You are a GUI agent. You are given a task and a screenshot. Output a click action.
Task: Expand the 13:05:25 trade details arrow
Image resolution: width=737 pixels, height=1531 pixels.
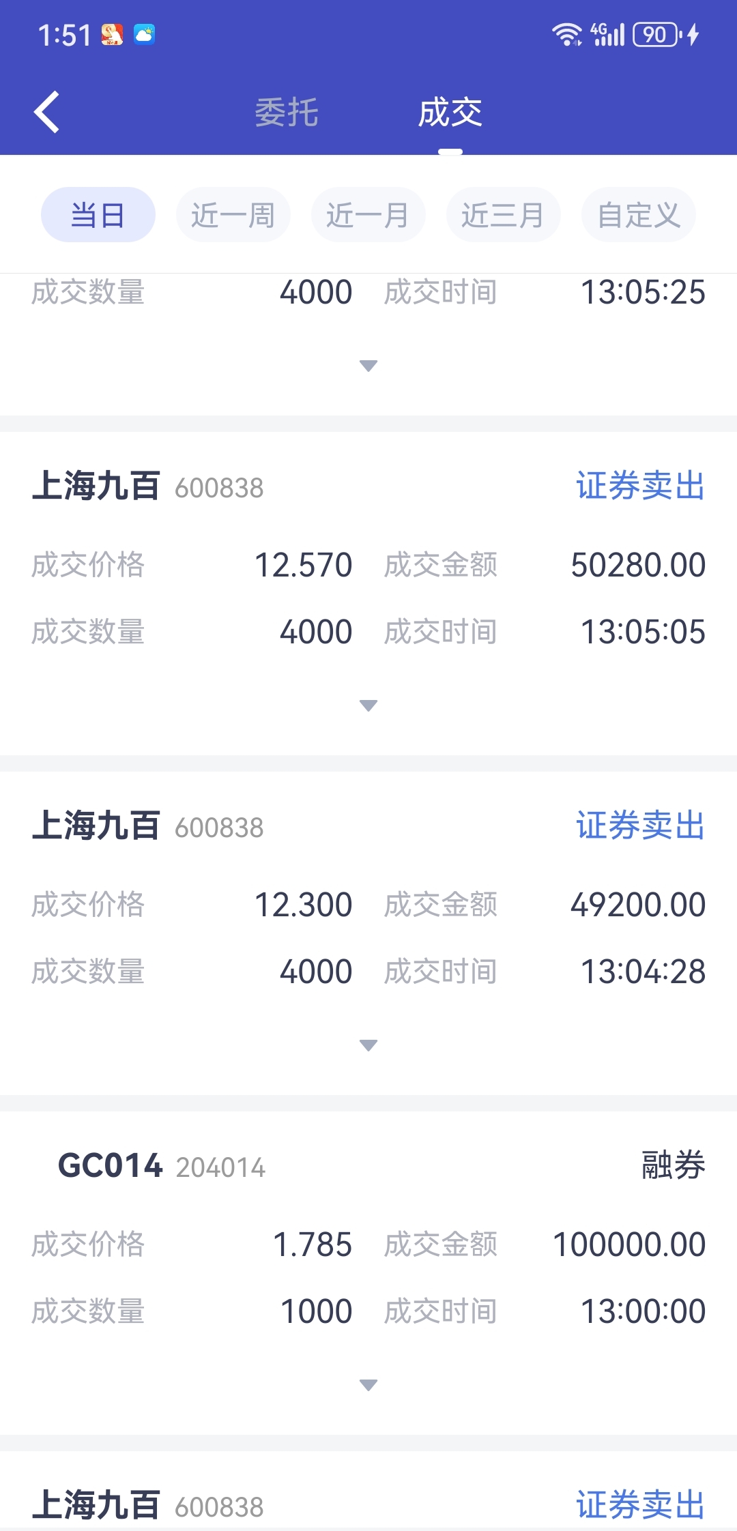point(369,366)
